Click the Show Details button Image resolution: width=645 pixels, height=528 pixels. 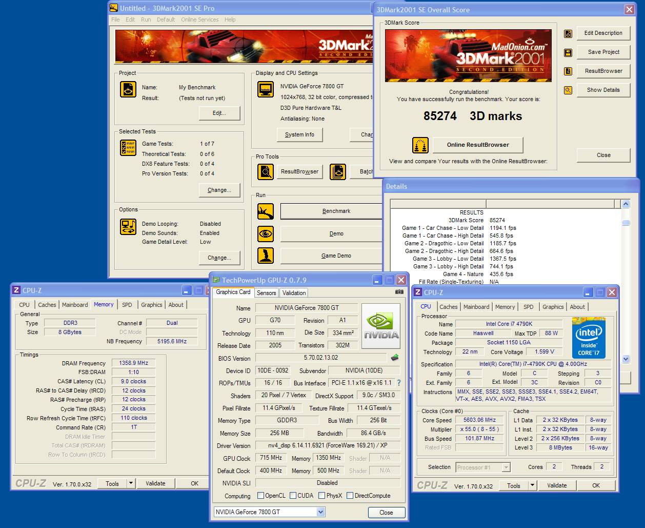[603, 90]
